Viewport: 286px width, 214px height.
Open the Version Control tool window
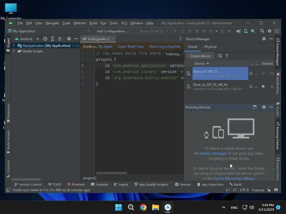coord(28,184)
